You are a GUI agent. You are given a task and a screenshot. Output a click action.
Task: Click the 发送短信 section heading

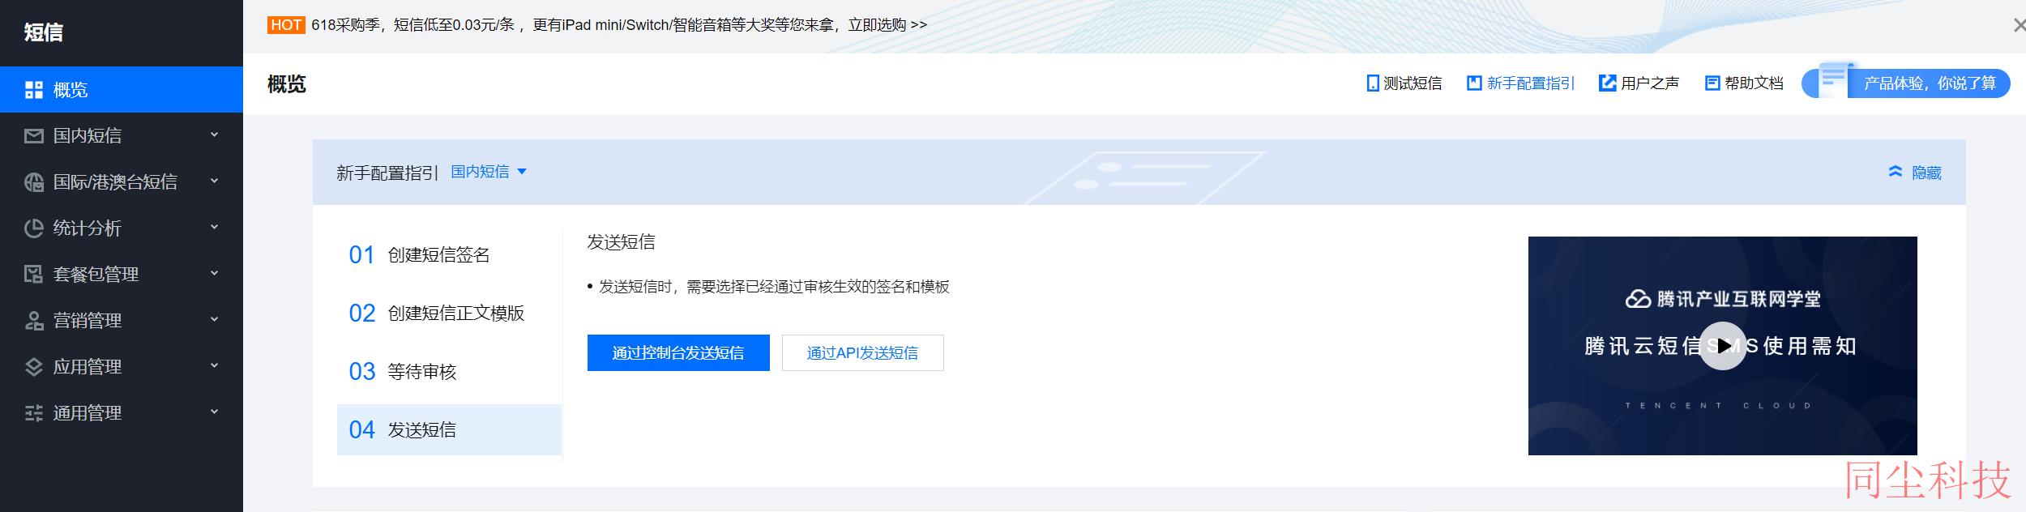coord(621,241)
